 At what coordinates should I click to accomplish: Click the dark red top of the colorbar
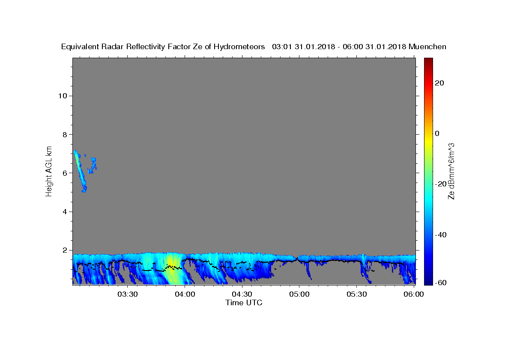pos(428,61)
